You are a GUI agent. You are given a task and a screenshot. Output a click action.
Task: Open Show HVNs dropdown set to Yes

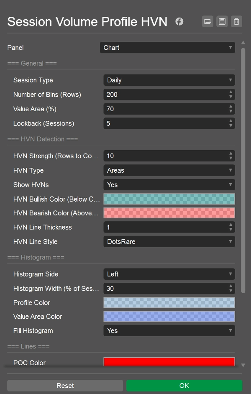(169, 185)
